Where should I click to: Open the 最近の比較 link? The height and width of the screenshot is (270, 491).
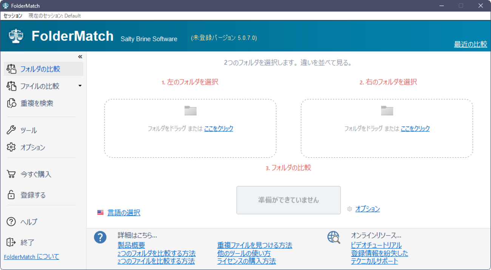pos(471,44)
